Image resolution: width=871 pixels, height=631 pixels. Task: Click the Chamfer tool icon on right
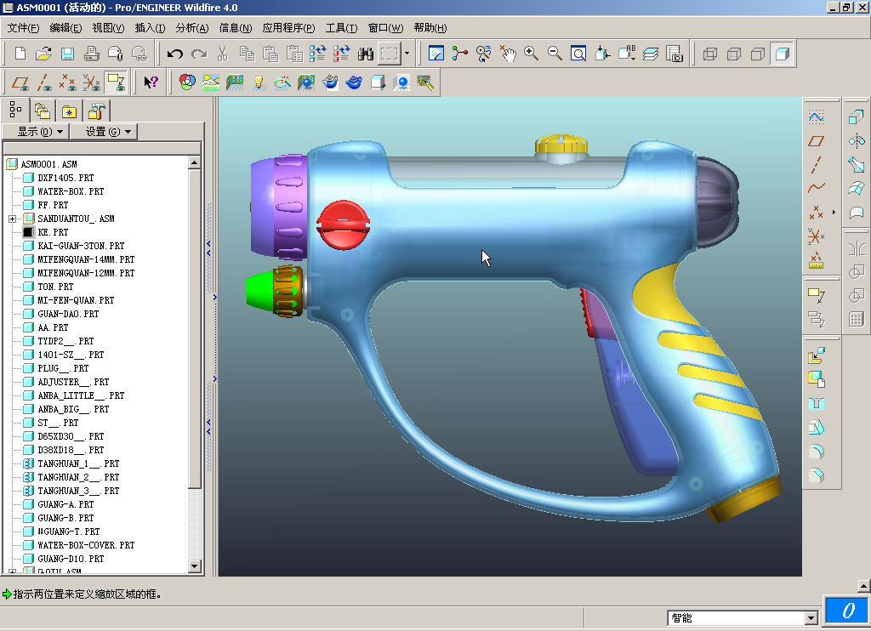point(816,475)
